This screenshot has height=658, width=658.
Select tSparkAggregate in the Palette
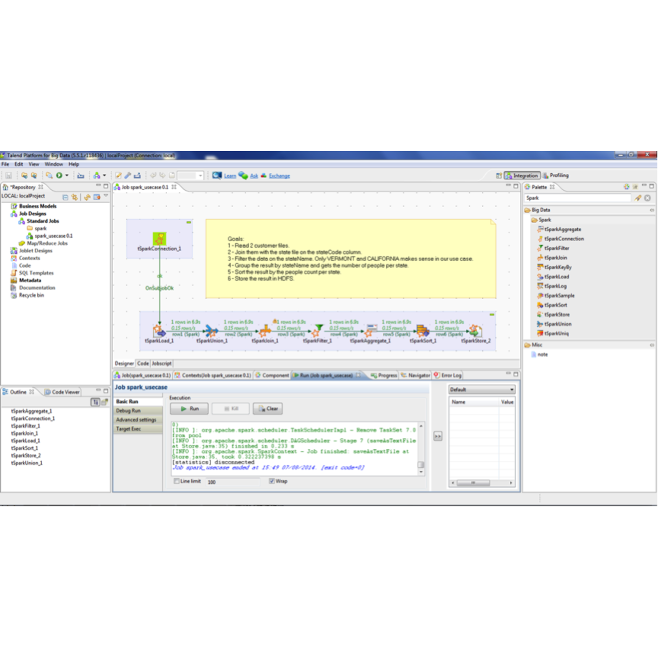[562, 229]
